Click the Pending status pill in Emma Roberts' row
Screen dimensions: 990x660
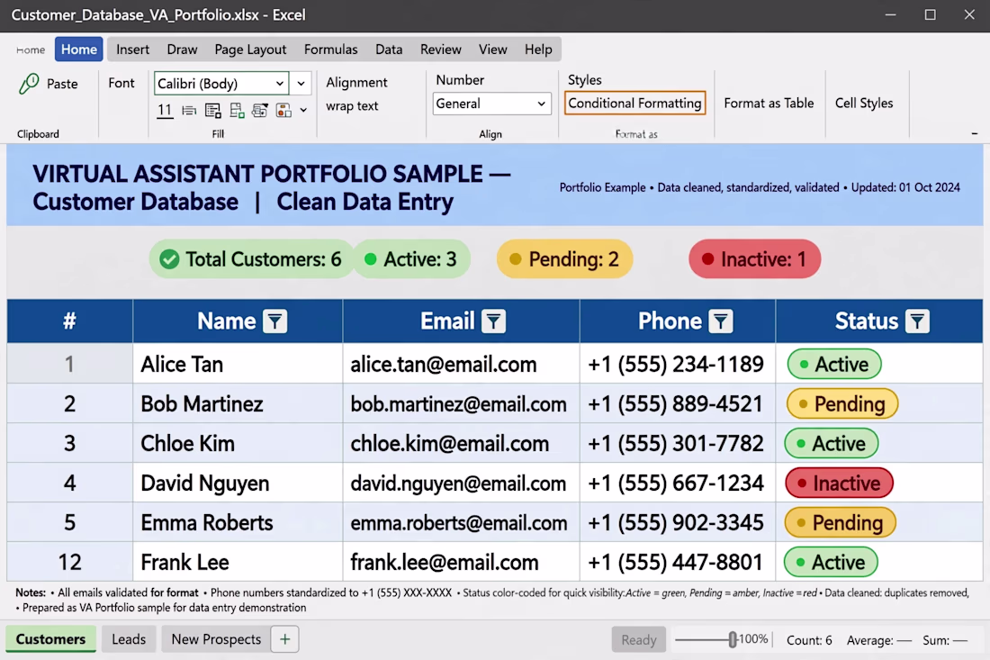[840, 523]
